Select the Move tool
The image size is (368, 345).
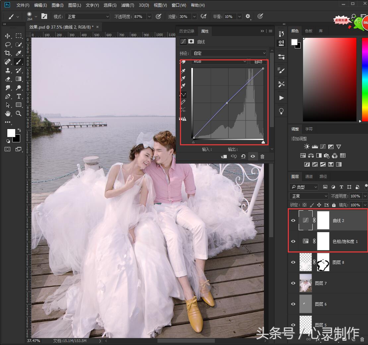coord(8,36)
